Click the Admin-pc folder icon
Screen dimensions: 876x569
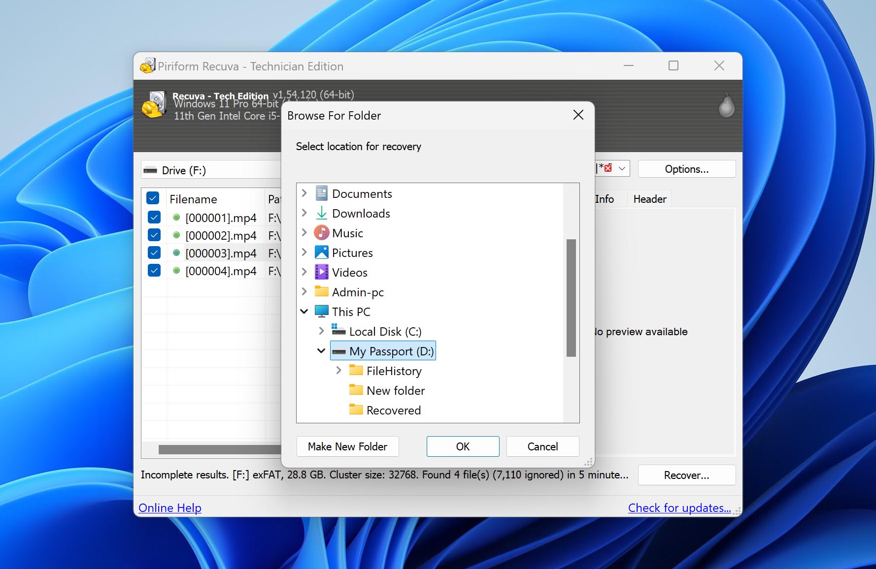(321, 291)
